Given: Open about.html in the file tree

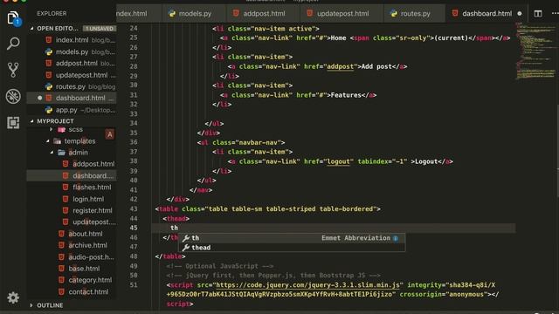Looking at the screenshot, I should coord(86,234).
